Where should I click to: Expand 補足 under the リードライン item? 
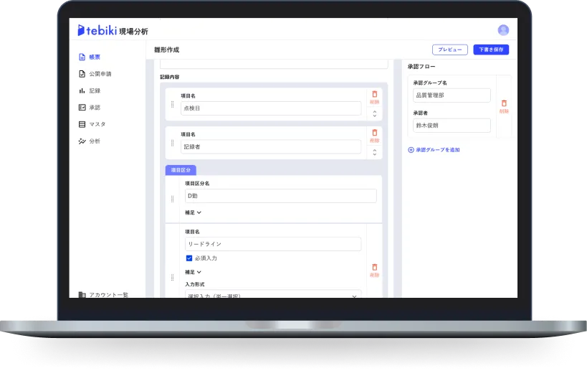coord(194,272)
